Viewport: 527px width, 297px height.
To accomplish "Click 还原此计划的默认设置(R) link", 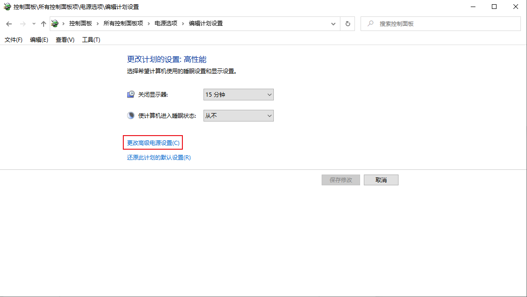I will 158,157.
